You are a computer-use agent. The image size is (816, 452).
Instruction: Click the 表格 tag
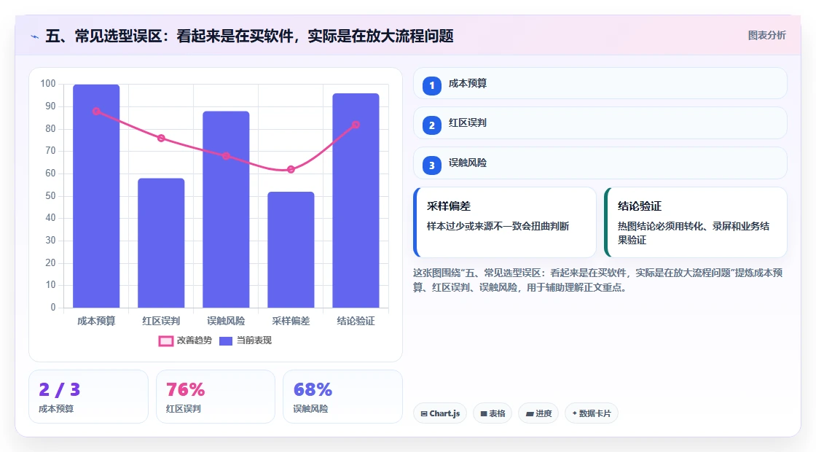coord(493,413)
